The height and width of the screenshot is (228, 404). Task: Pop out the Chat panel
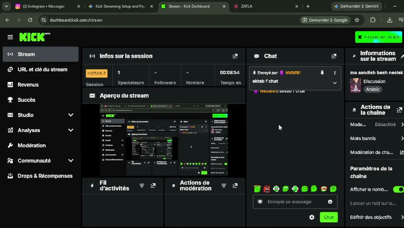click(x=334, y=56)
